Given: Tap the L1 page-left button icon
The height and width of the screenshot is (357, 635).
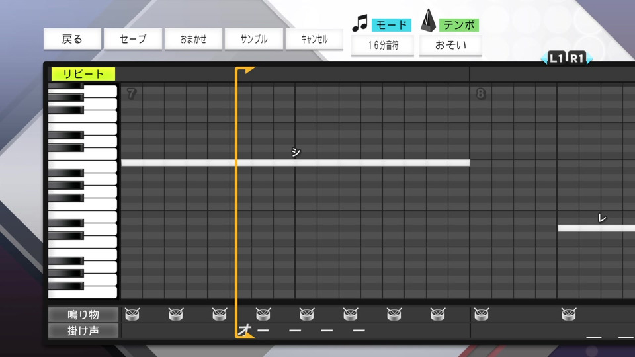Looking at the screenshot, I should pyautogui.click(x=556, y=58).
